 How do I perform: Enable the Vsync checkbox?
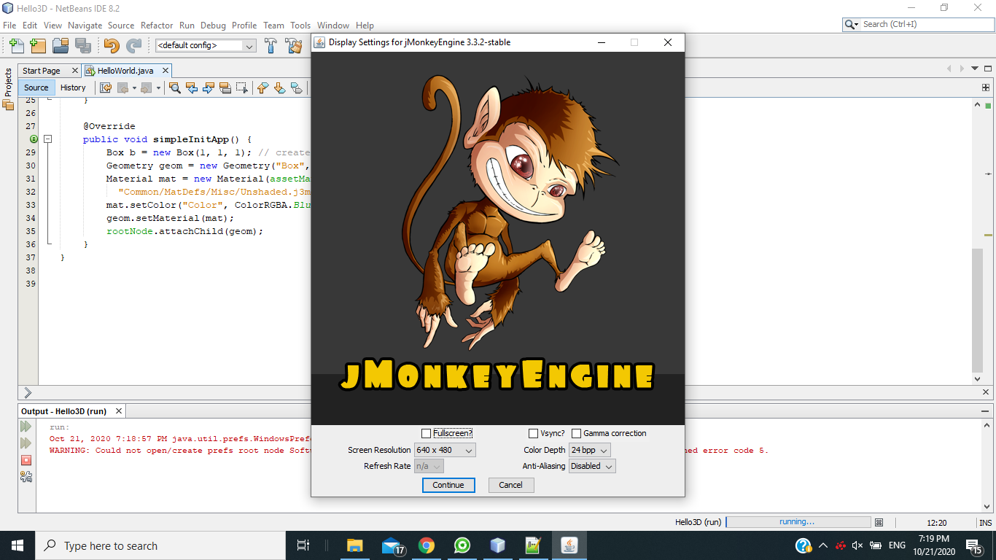tap(534, 434)
